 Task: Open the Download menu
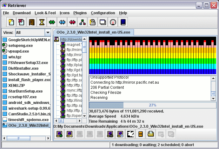pyautogui.click(x=22, y=13)
